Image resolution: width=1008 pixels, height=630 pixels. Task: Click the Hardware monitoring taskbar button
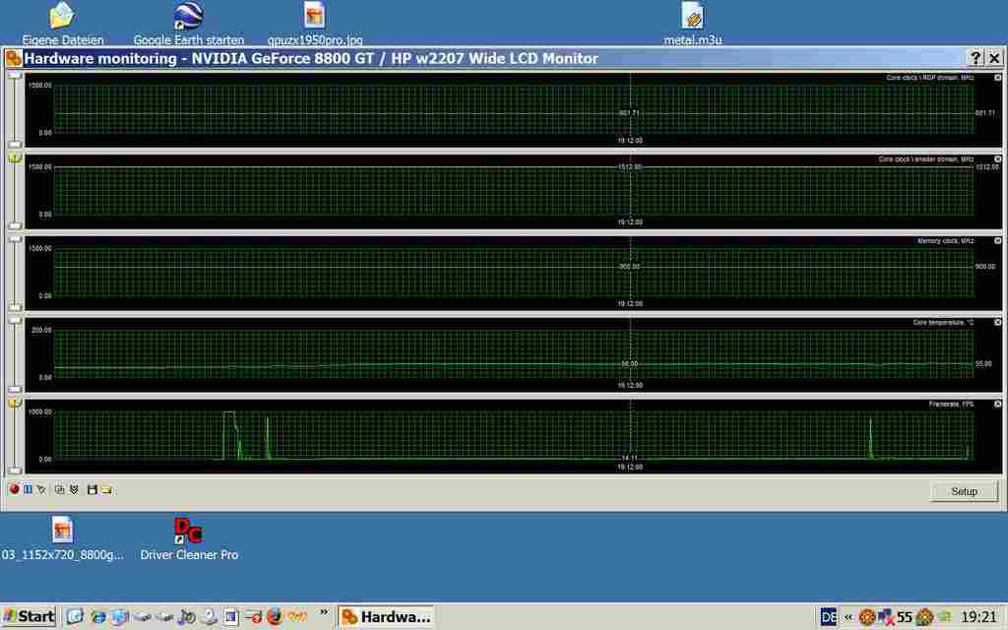386,617
